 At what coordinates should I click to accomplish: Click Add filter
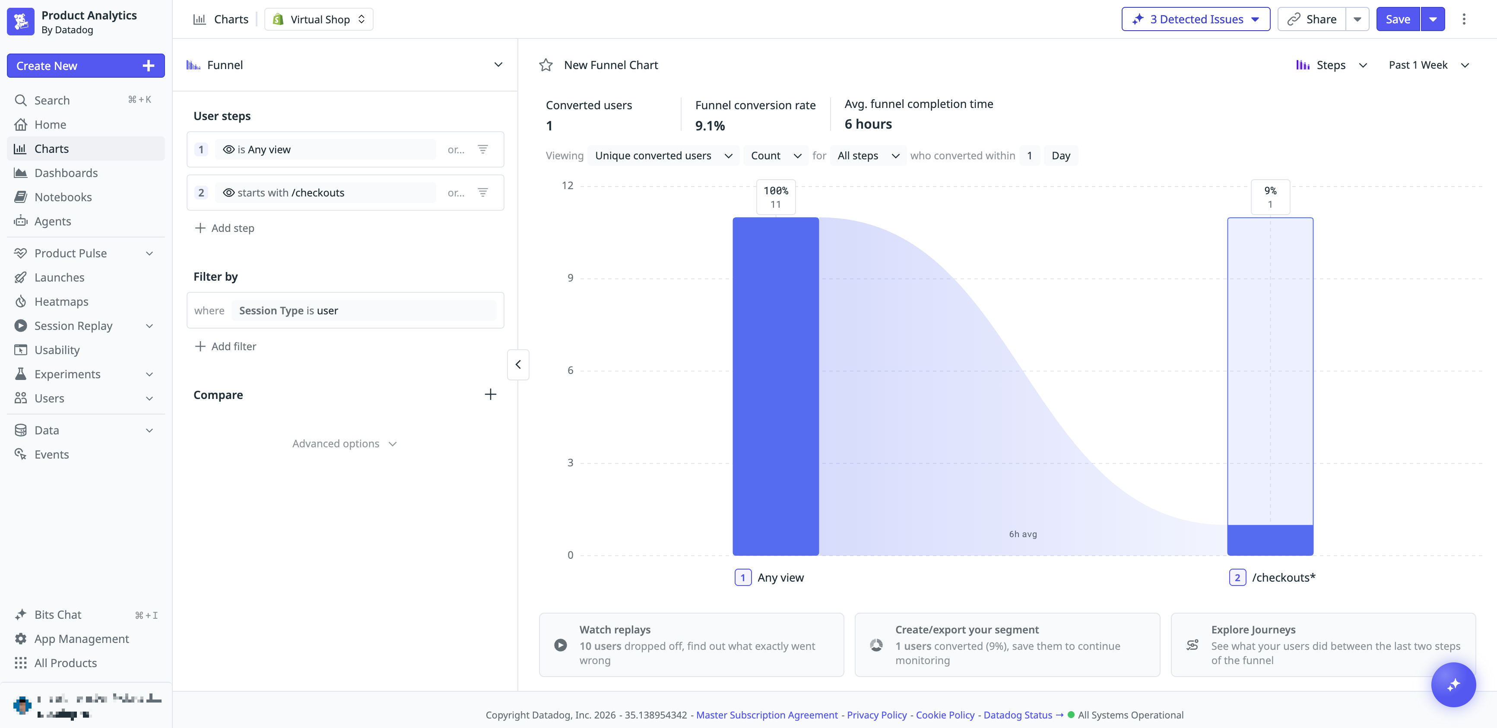click(225, 346)
